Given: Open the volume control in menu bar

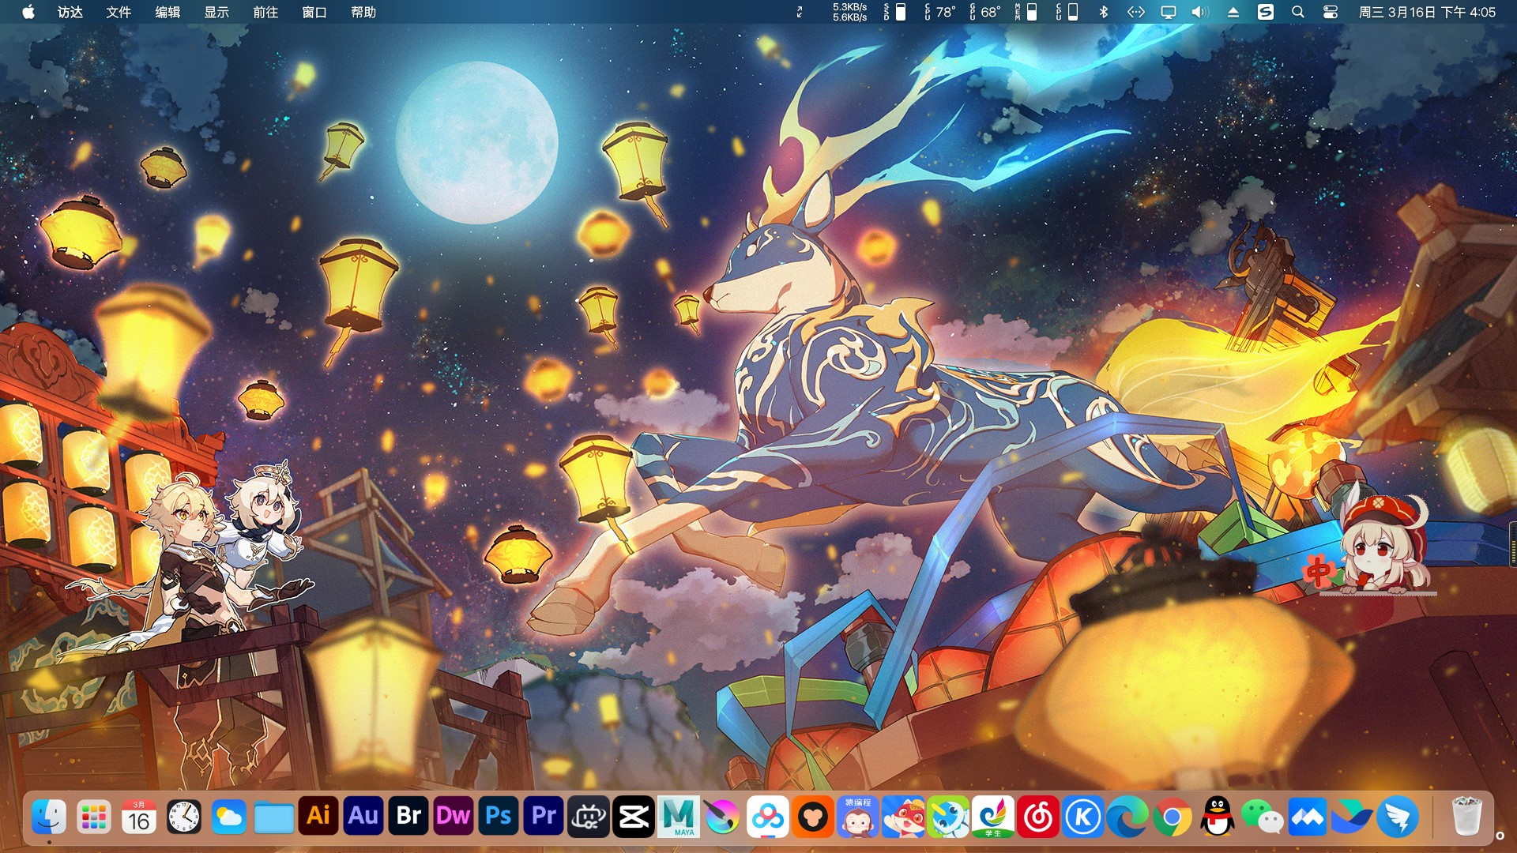Looking at the screenshot, I should (1200, 12).
